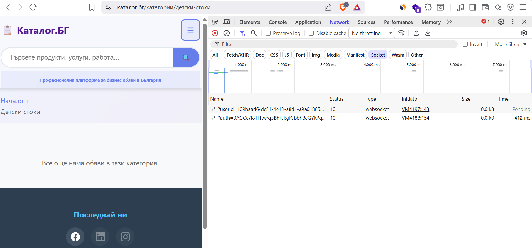Open initiator link VM4188:154
The image size is (532, 248).
415,118
